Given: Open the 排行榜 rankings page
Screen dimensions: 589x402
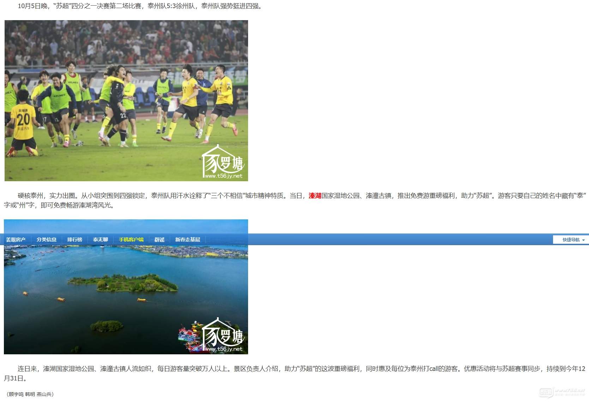Looking at the screenshot, I should click(74, 240).
